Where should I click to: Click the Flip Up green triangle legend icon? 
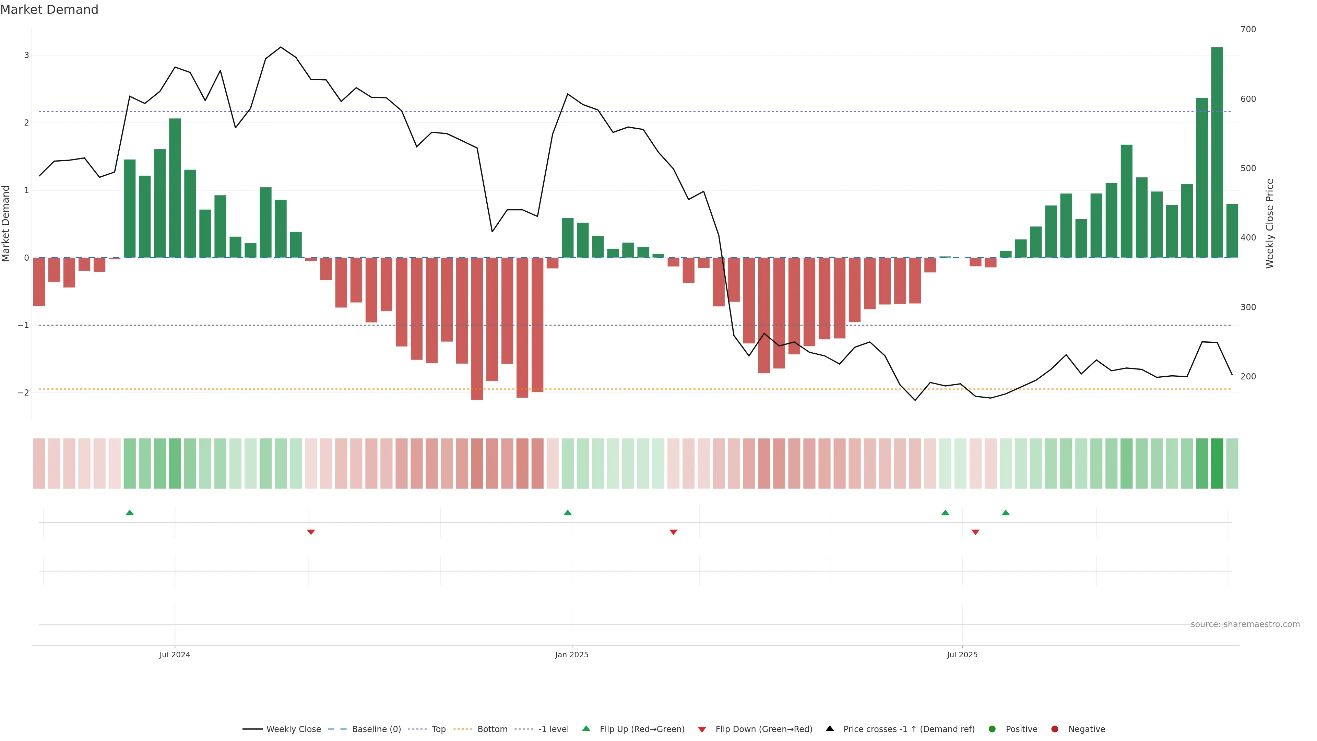pyautogui.click(x=586, y=729)
